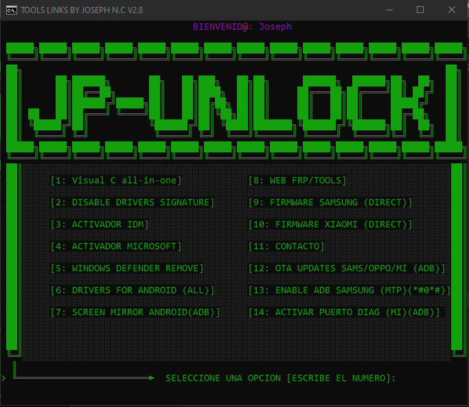Minimize the Tools Links console window
Screen dimensions: 469x407
[x=389, y=10]
